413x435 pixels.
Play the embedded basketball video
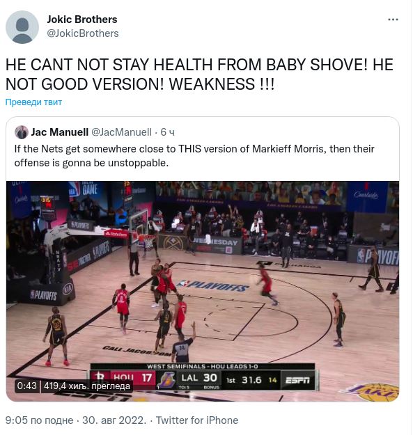coord(203,292)
